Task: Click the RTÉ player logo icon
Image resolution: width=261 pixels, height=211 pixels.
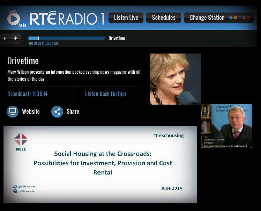Action: pyautogui.click(x=14, y=18)
